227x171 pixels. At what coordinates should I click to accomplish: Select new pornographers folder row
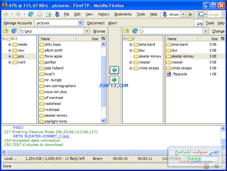70,86
